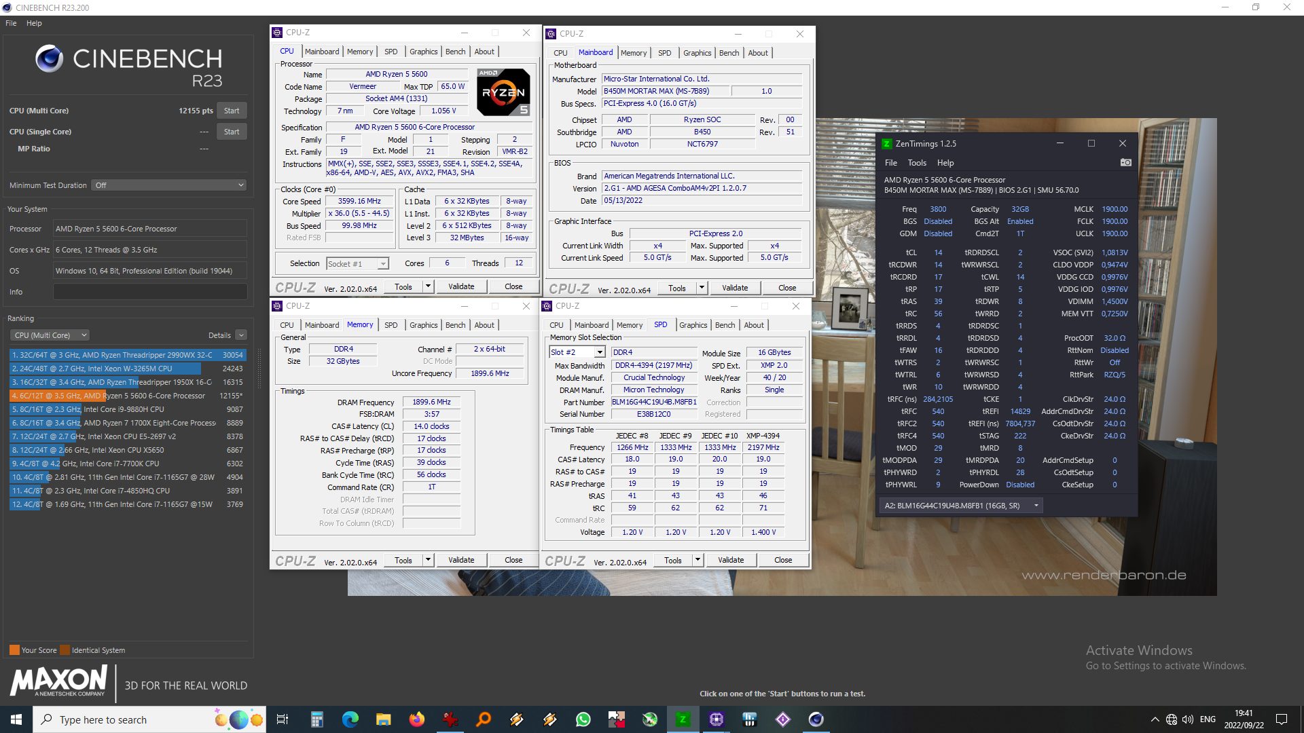Open Task View on the taskbar
The image size is (1304, 733).
pyautogui.click(x=283, y=719)
